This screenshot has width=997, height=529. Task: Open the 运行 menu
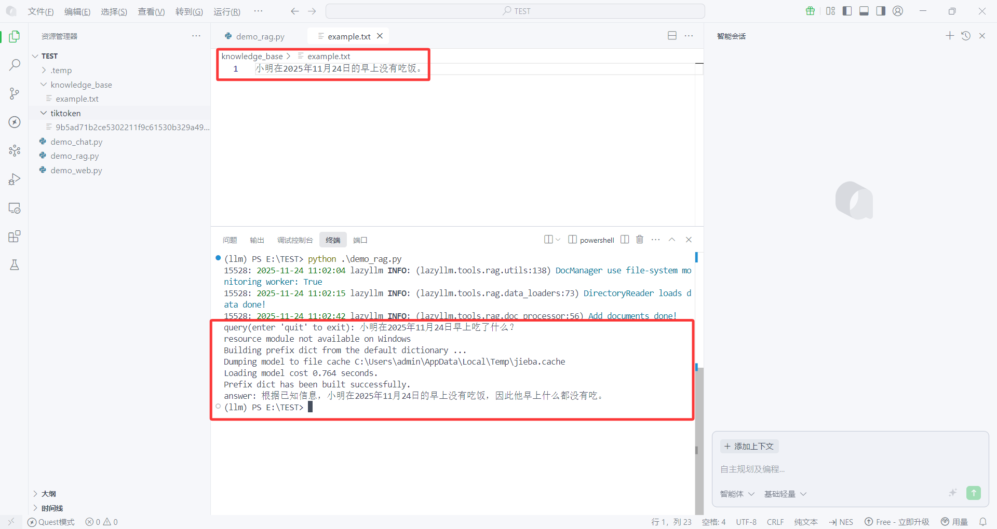(227, 11)
